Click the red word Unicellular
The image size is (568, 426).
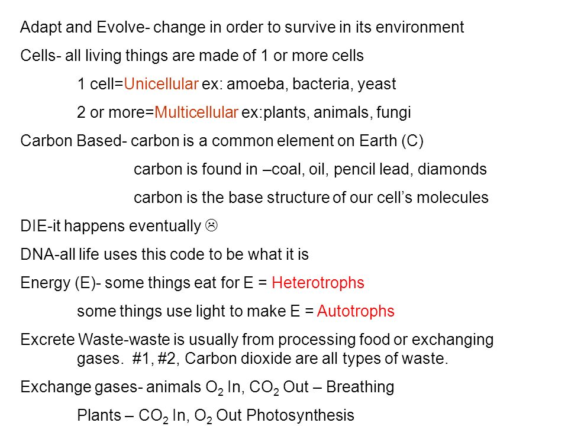pos(161,84)
